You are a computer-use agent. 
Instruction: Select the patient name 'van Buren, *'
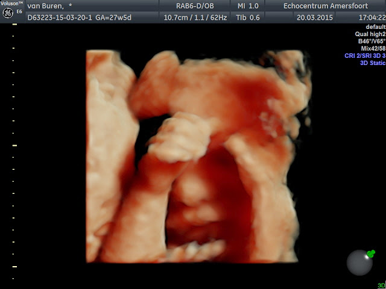click(x=49, y=6)
